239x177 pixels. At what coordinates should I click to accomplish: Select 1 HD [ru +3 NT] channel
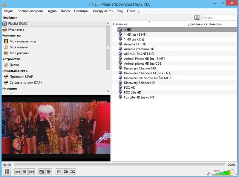coord(177,34)
